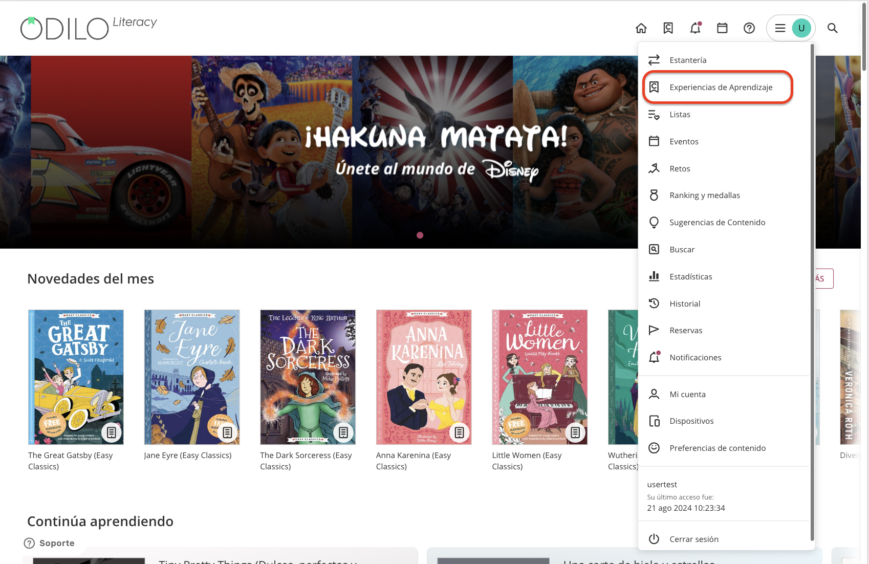
Task: Click The Great Gatsby book cover
Action: pos(76,377)
